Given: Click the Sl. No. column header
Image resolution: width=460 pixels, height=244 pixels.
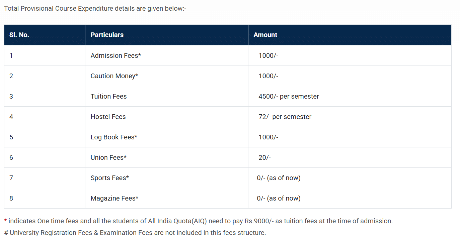Looking at the screenshot, I should coord(19,35).
